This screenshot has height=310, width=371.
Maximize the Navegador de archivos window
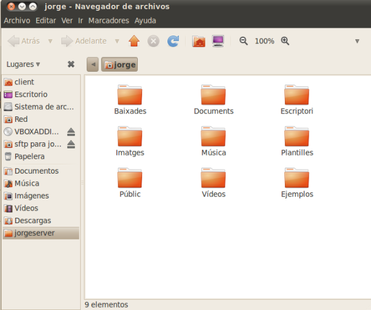pyautogui.click(x=33, y=7)
